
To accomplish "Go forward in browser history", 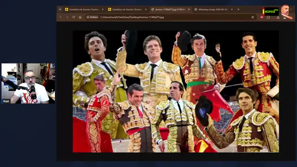I will (67, 17).
